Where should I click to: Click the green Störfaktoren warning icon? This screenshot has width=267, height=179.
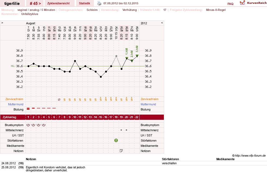tap(116, 141)
